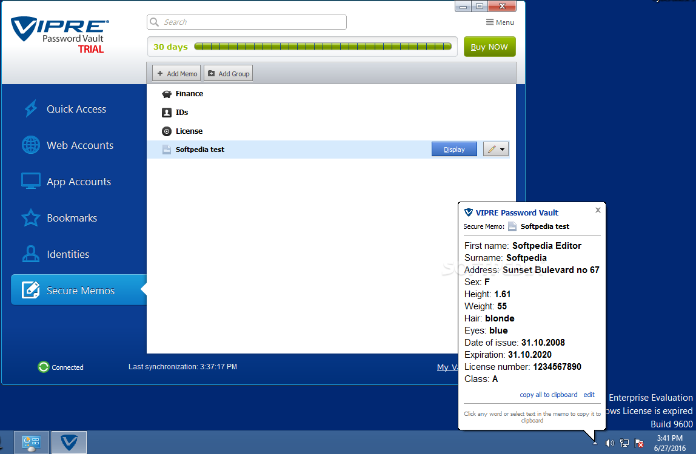This screenshot has width=696, height=454.
Task: Click the Web Accounts globe icon
Action: coord(31,145)
